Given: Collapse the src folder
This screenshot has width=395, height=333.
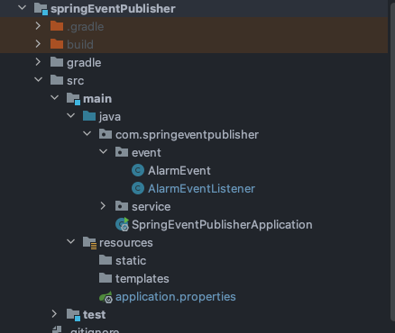Looking at the screenshot, I should (38, 80).
